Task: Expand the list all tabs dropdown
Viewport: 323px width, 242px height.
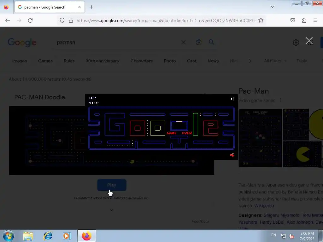Action: pos(272,7)
